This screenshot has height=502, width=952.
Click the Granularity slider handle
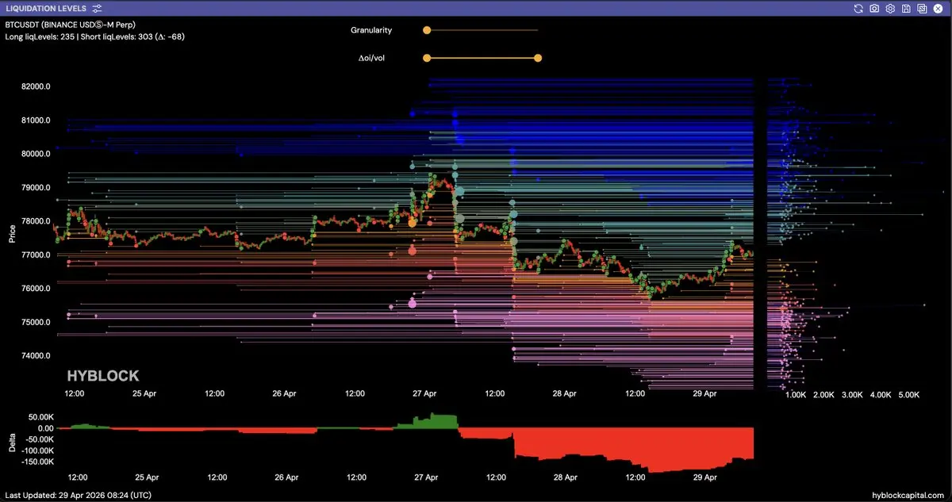click(x=427, y=30)
